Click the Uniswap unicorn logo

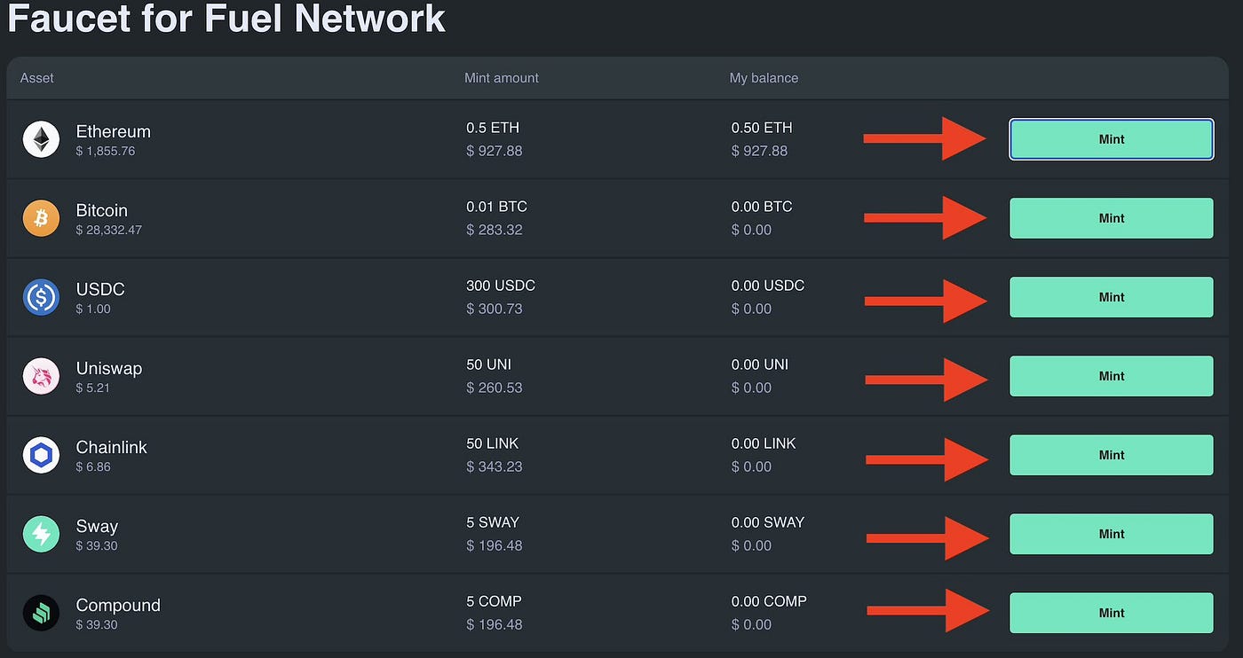(41, 376)
